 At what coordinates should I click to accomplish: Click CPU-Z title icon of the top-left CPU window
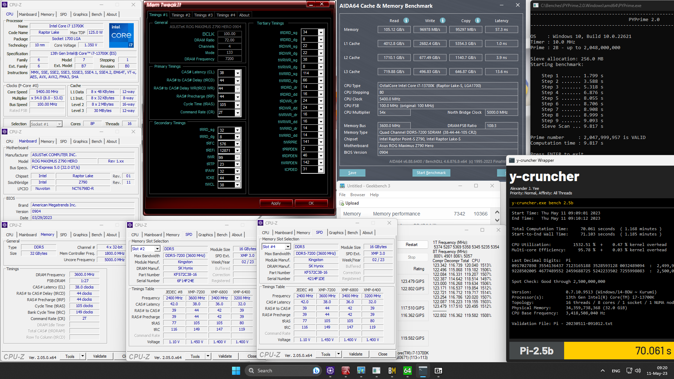coord(5,5)
